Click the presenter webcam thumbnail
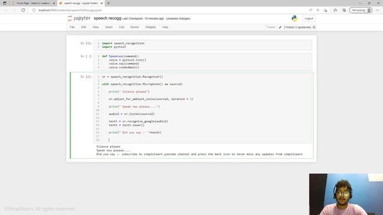The height and width of the screenshot is (215, 383). coord(346,194)
